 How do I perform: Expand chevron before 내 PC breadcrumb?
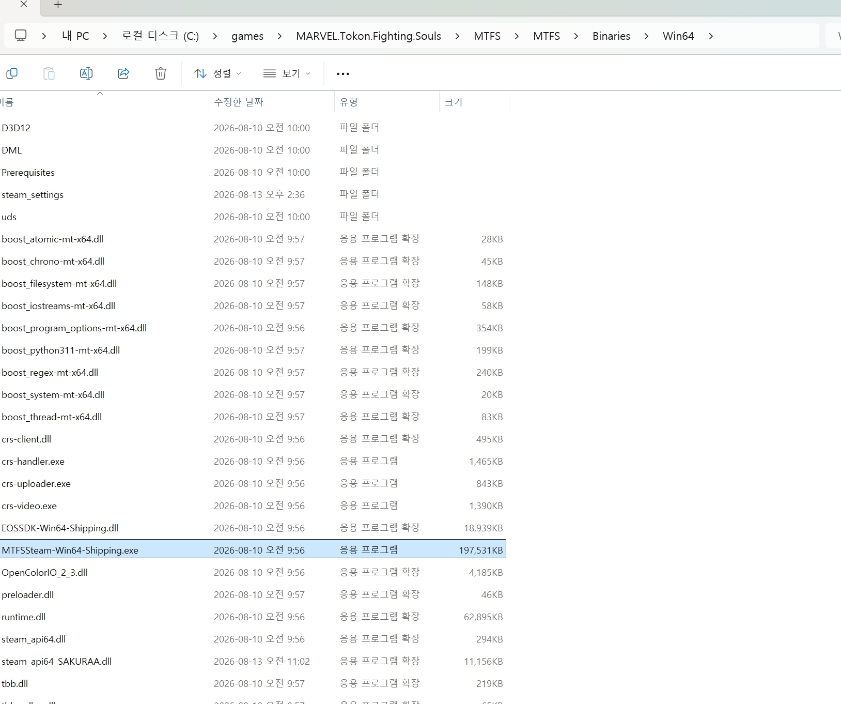pos(44,36)
